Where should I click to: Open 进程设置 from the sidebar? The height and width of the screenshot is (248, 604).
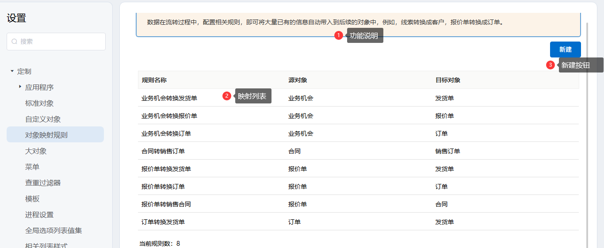click(39, 215)
